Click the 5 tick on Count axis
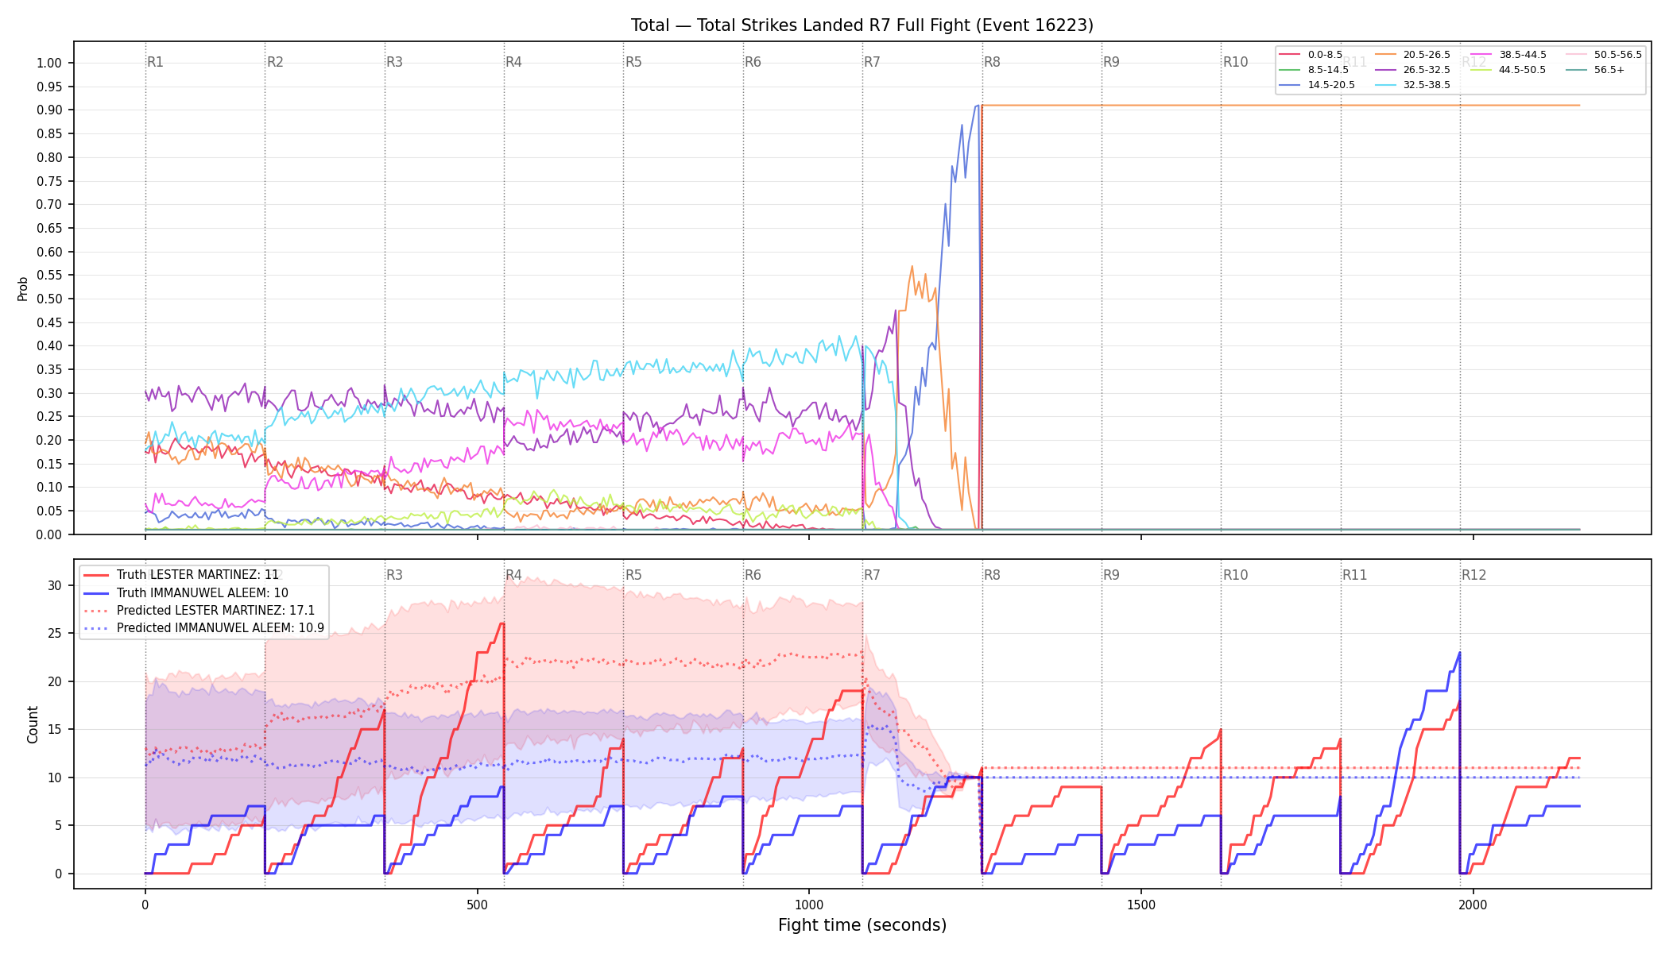Screen dimensions: 1669x953 click(x=58, y=826)
